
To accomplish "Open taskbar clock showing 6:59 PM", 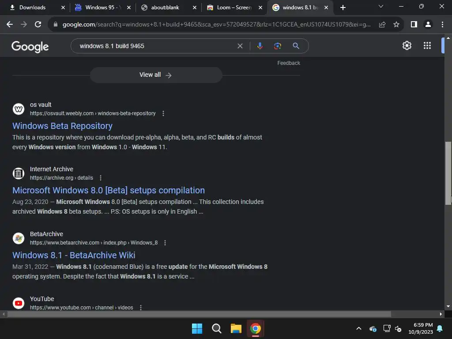I will (x=421, y=328).
